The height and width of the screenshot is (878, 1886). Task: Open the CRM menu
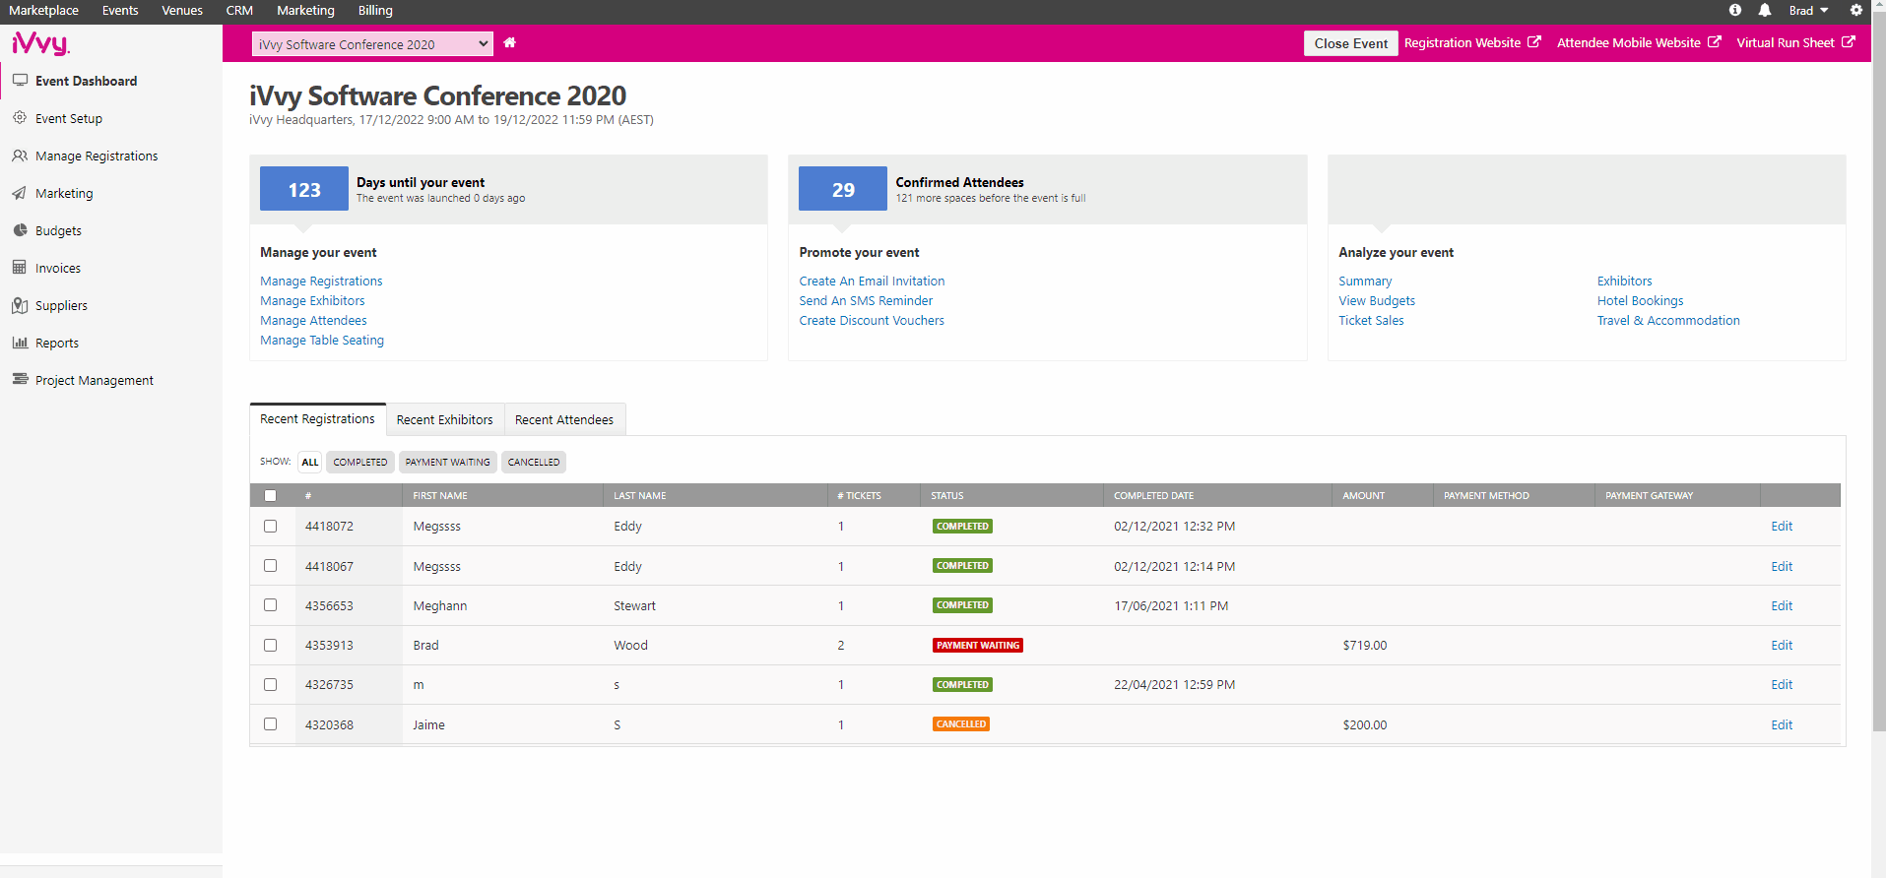point(239,10)
